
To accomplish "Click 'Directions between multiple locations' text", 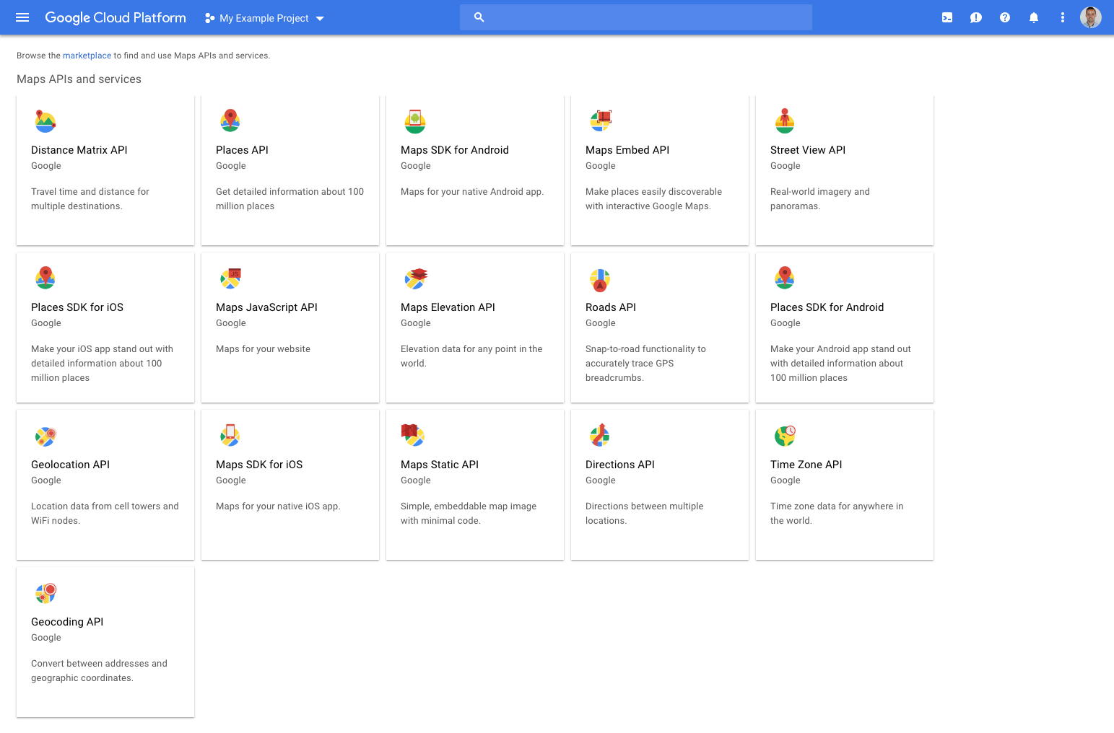I will (644, 514).
